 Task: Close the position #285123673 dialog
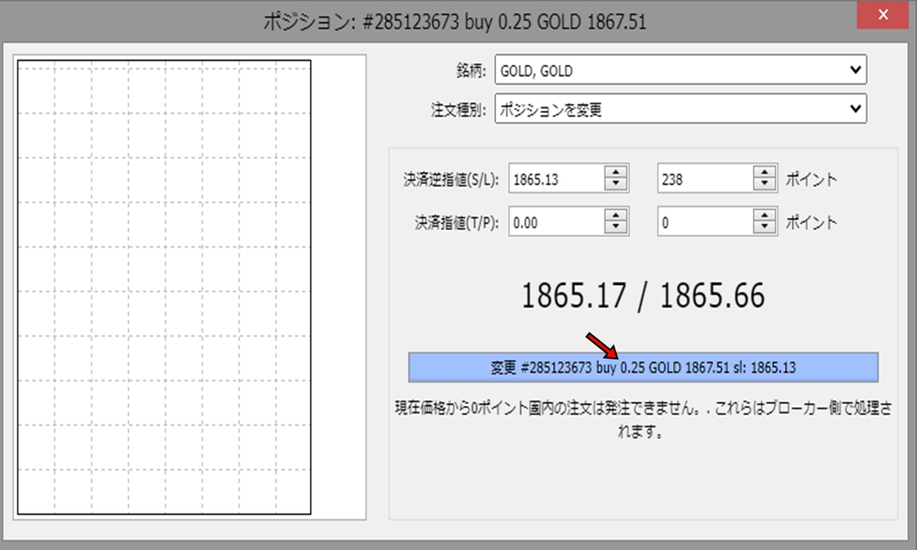[882, 15]
